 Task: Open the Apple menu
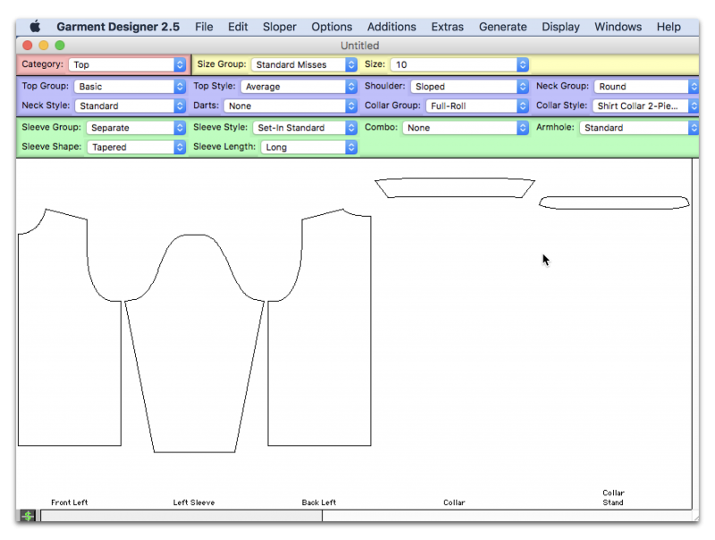pos(35,27)
